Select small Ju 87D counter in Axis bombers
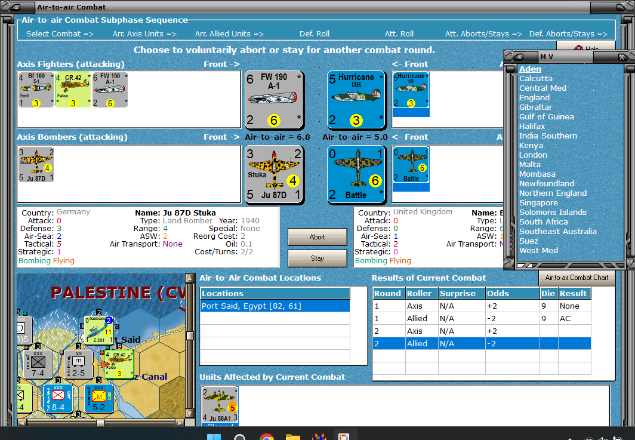The height and width of the screenshot is (440, 635). point(36,165)
